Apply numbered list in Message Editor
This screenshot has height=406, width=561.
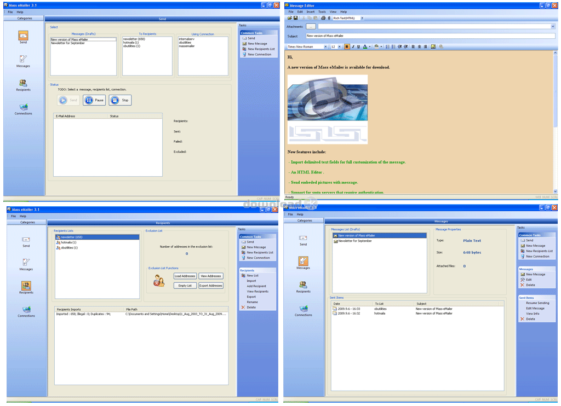387,47
